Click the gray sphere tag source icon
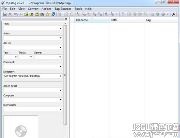The width and height of the screenshot is (180, 138). coord(163,14)
